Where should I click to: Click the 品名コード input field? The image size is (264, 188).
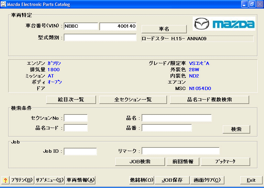tap(76, 128)
